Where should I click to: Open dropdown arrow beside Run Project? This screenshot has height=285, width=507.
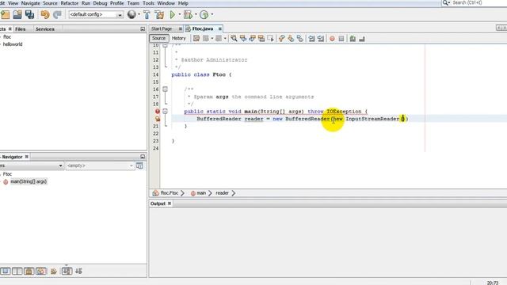point(180,14)
